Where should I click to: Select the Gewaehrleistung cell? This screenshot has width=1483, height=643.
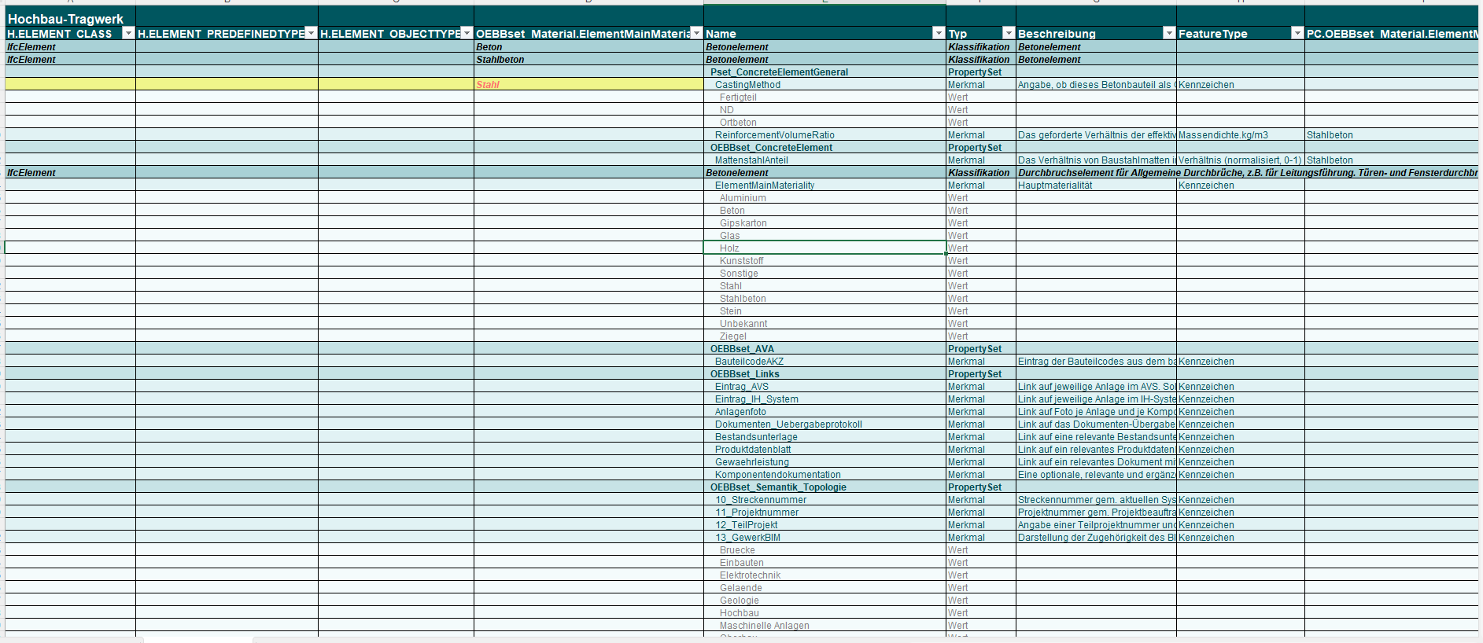pos(825,462)
